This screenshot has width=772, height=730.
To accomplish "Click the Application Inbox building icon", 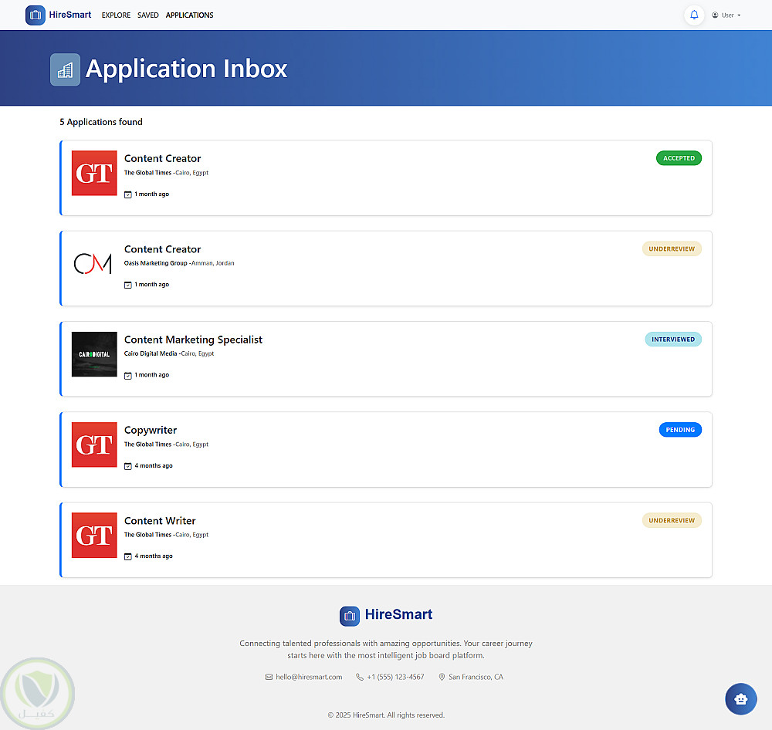I will [x=65, y=69].
